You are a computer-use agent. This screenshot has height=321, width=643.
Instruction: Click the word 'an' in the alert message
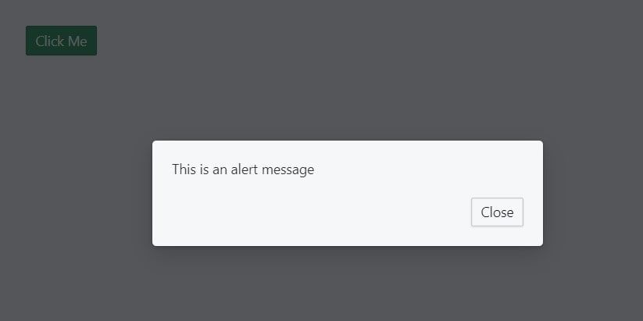pyautogui.click(x=220, y=170)
